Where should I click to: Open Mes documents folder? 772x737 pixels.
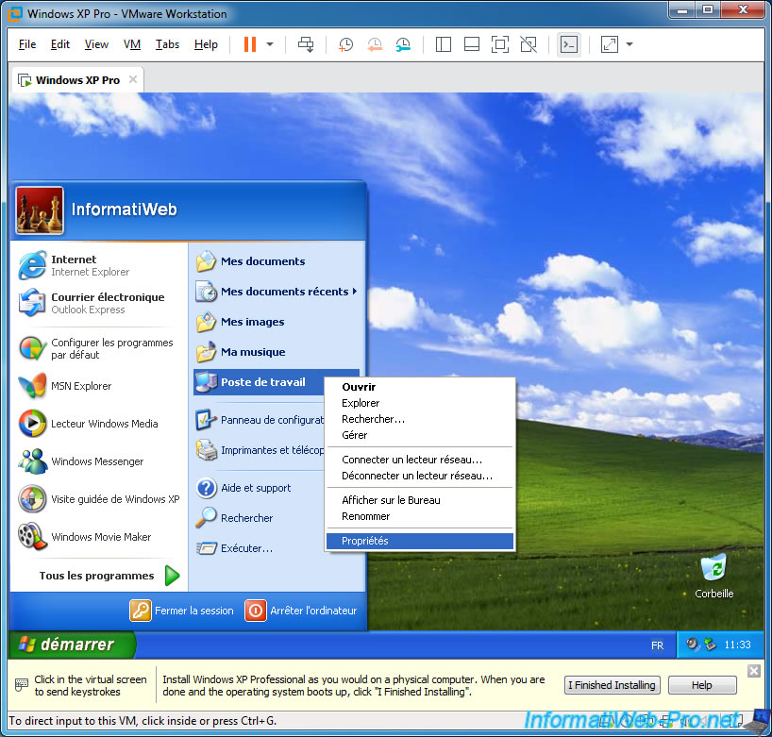coord(277,261)
